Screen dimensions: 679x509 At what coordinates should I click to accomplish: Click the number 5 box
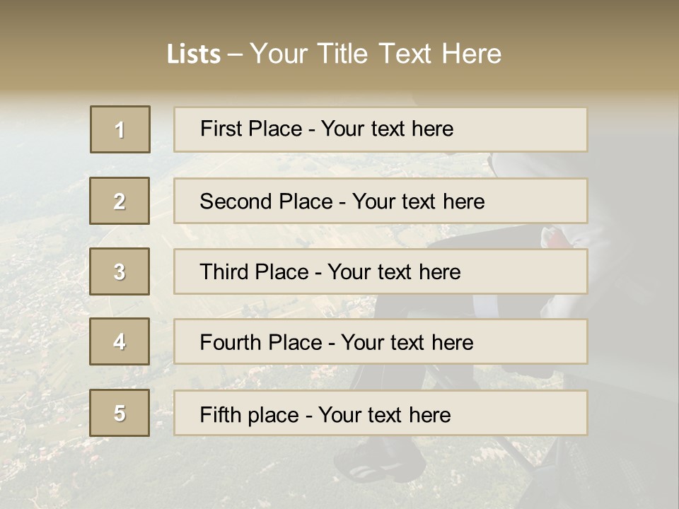120,413
